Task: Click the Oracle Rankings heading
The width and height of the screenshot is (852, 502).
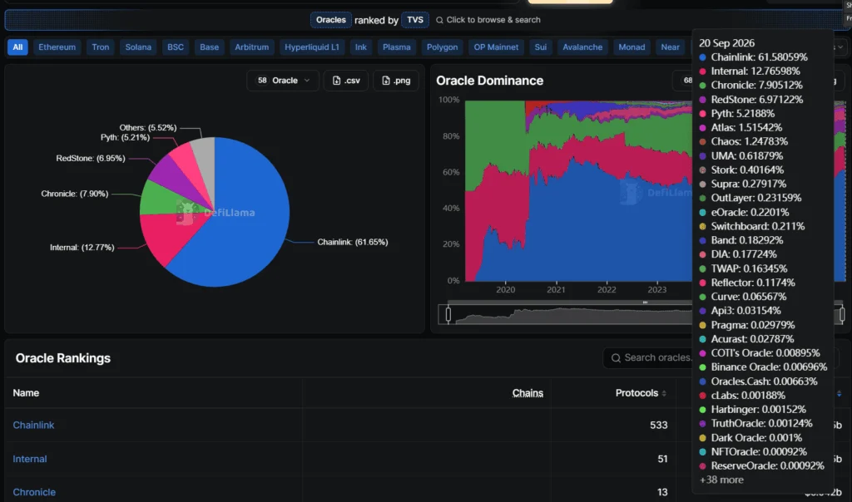Action: click(x=63, y=358)
